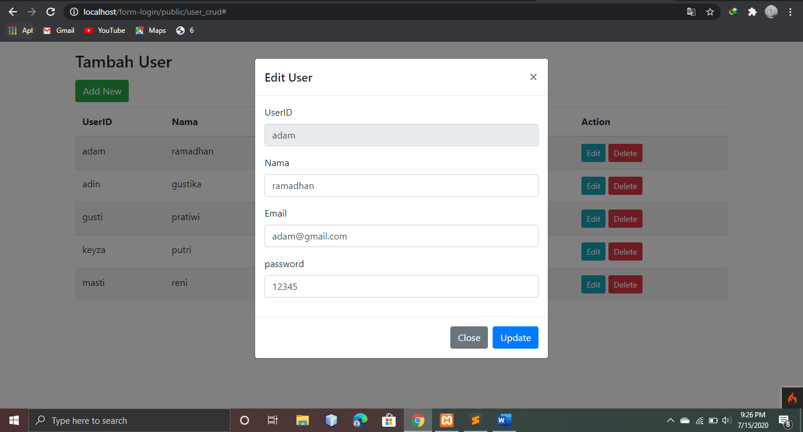Open Microsoft Store from taskbar
This screenshot has width=803, height=432.
(389, 420)
